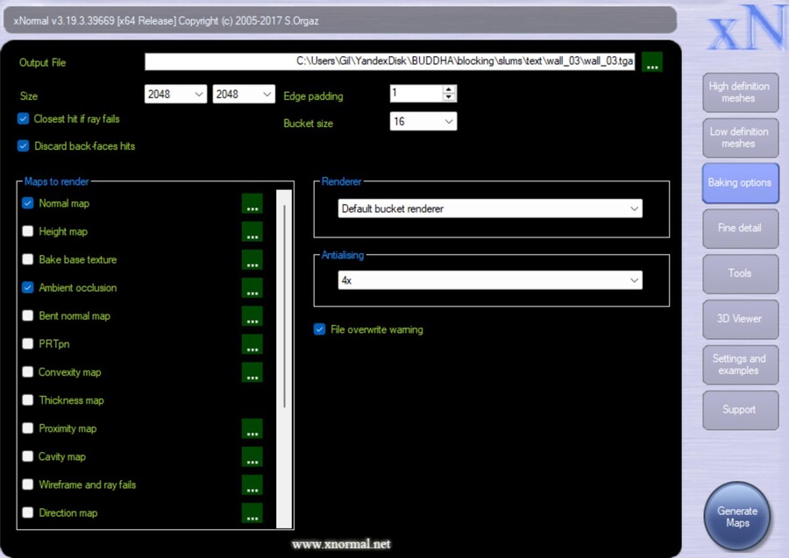The height and width of the screenshot is (558, 789).
Task: Open the Antialiasing dropdown
Action: tap(490, 280)
